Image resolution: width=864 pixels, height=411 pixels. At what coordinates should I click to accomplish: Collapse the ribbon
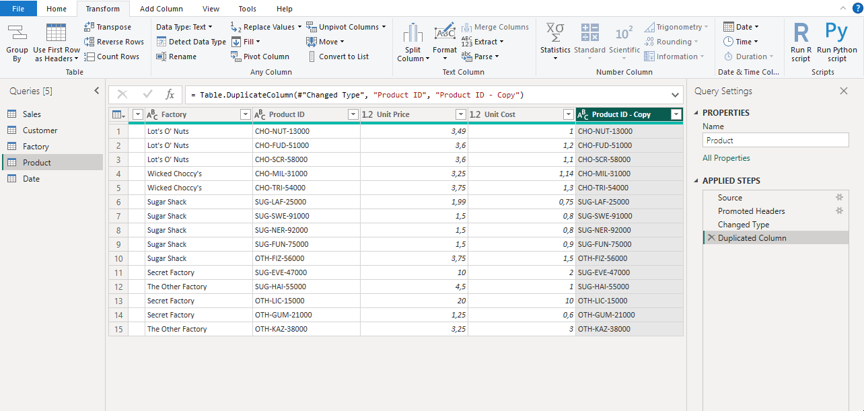842,8
